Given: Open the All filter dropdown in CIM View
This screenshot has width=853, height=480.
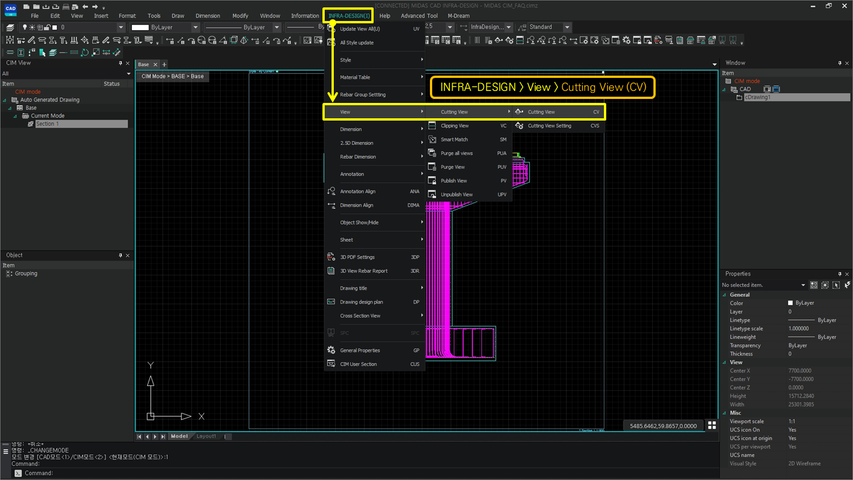Looking at the screenshot, I should [129, 74].
